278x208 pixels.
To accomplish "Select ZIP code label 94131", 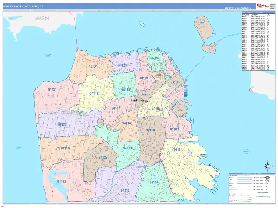I will (127, 148).
